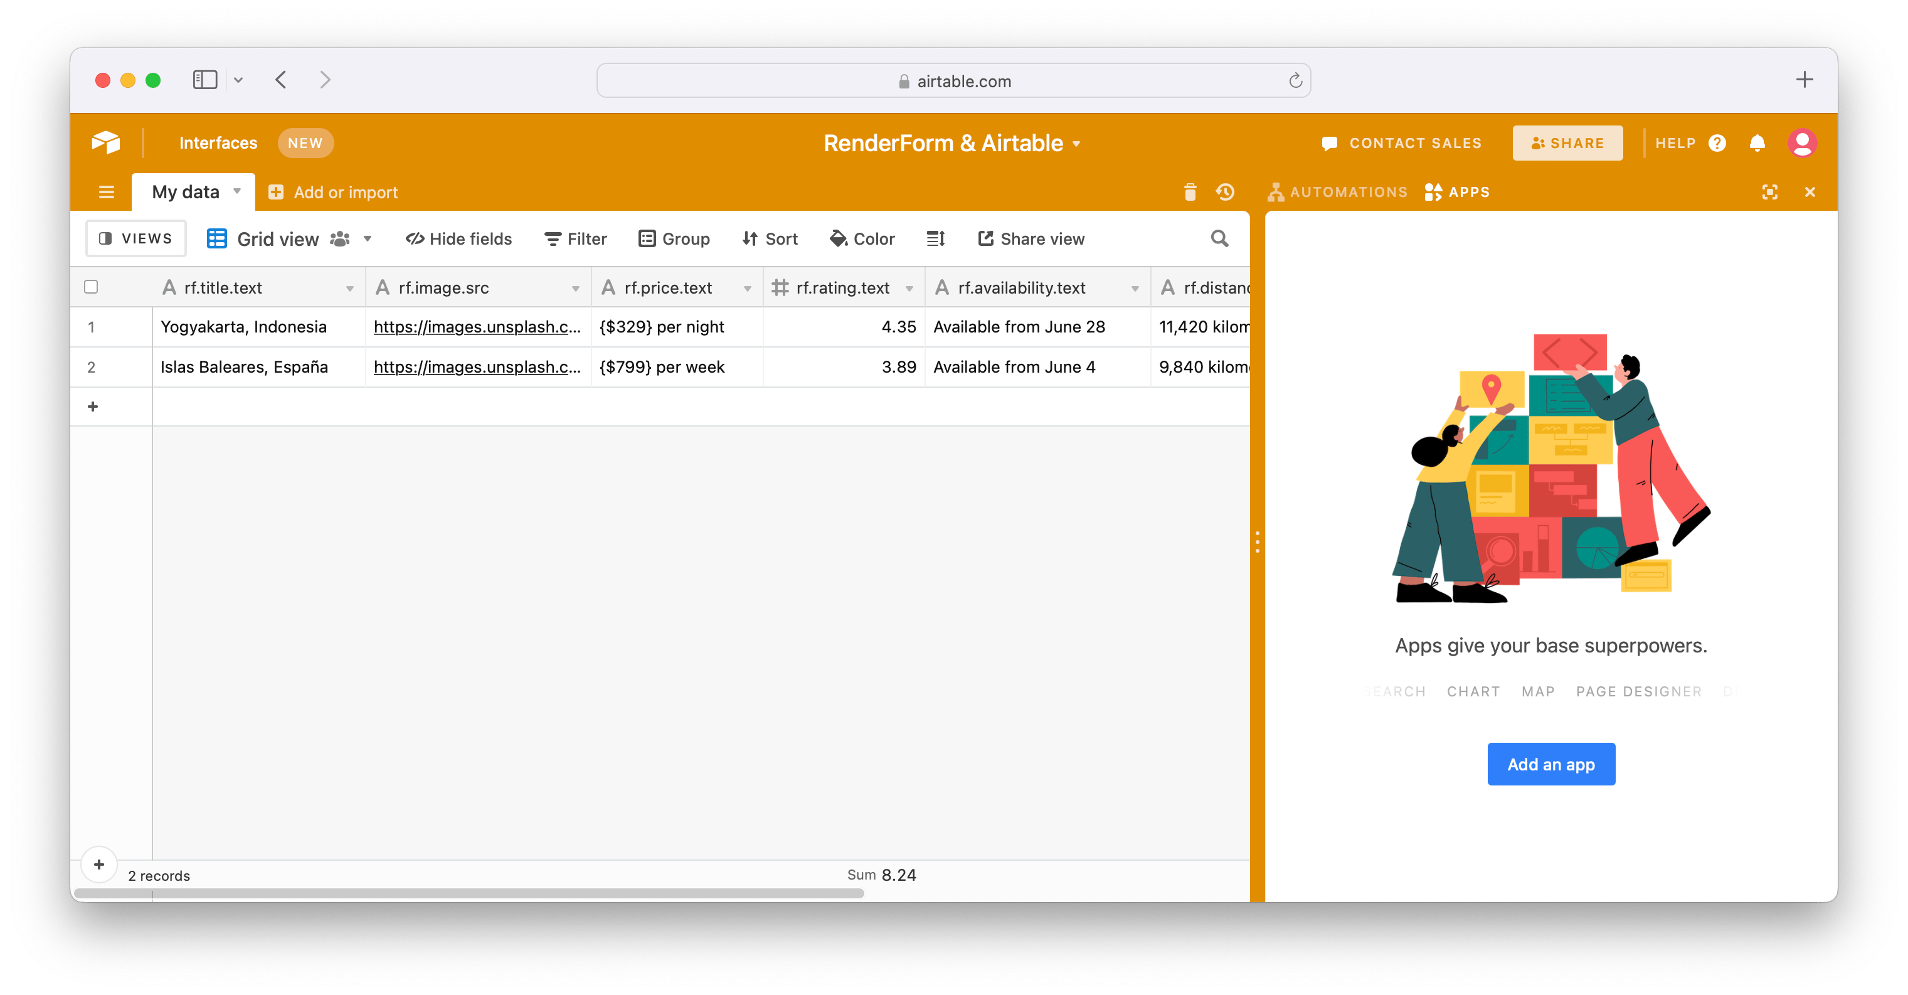Open the Color menu
The image size is (1908, 995).
coord(862,238)
